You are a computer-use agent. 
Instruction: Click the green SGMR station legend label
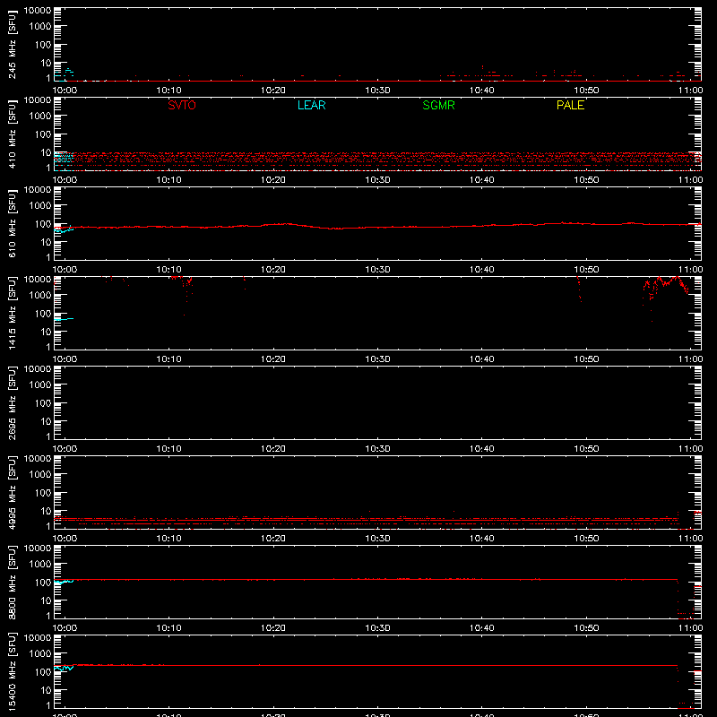438,105
